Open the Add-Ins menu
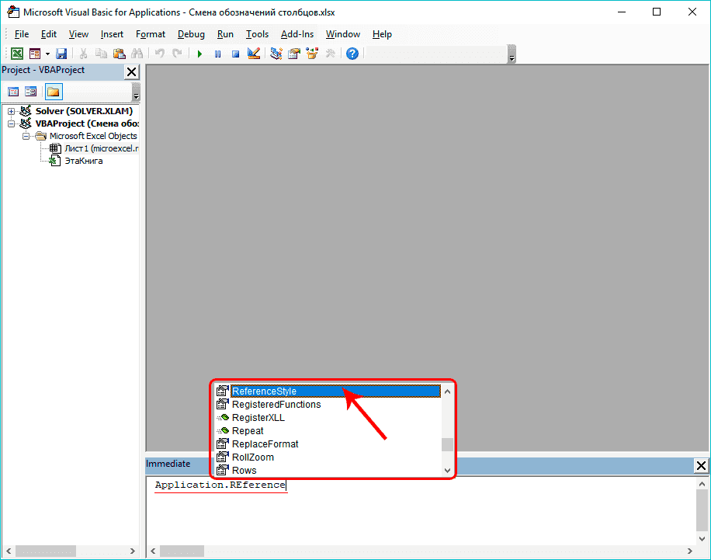The image size is (711, 560). tap(297, 33)
